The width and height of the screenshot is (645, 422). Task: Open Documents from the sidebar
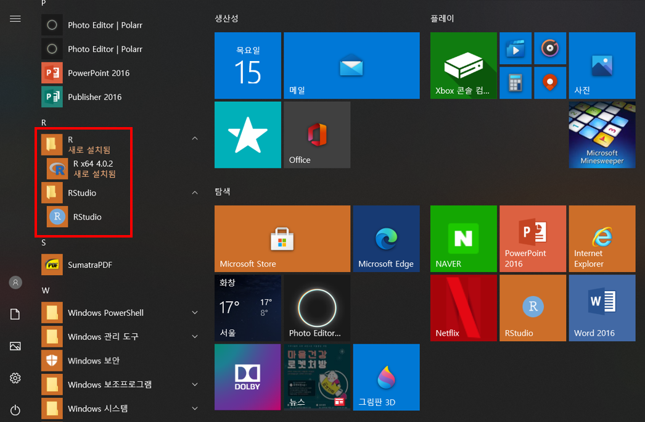click(15, 315)
